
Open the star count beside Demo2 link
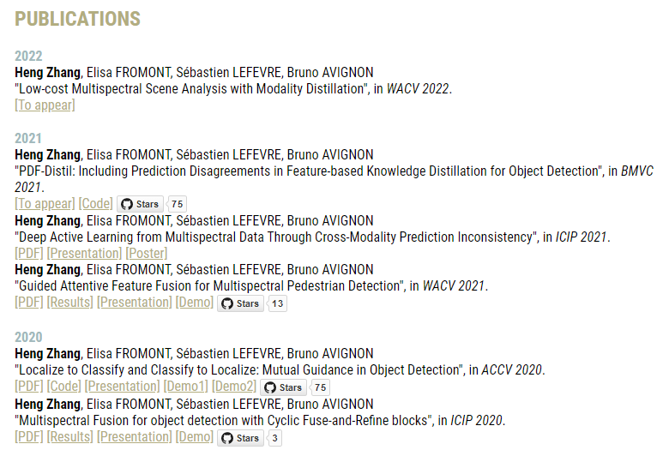pos(320,387)
